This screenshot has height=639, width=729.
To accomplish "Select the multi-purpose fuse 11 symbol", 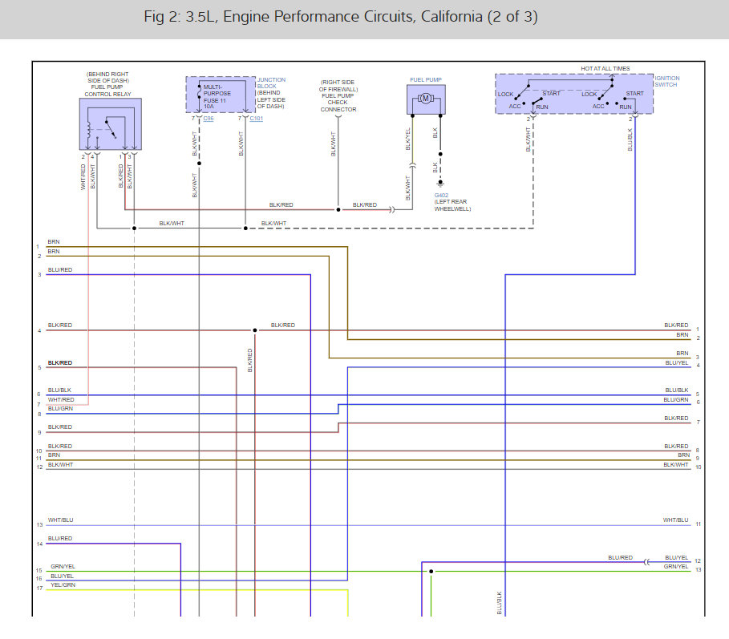I will coord(198,95).
